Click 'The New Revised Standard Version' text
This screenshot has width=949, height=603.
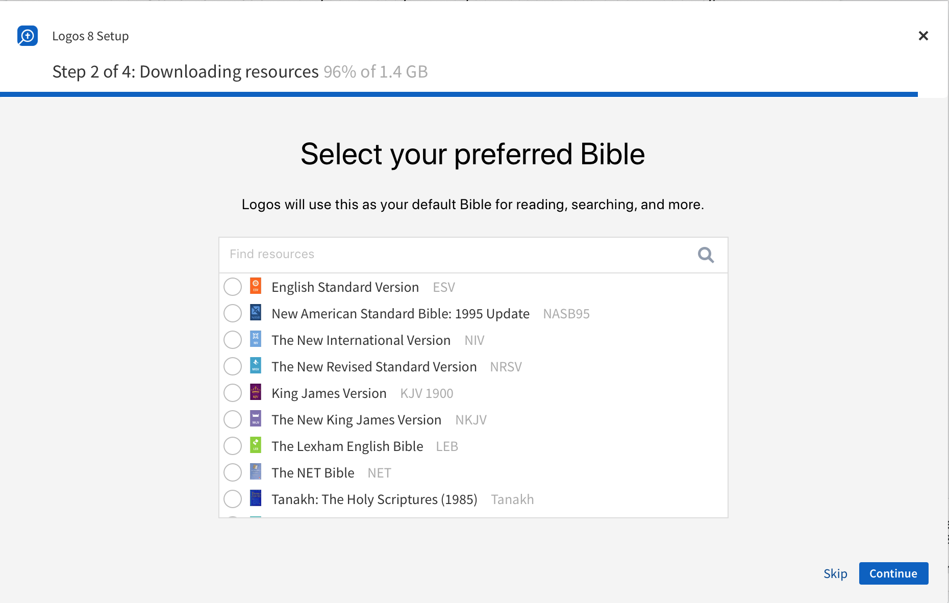point(374,367)
